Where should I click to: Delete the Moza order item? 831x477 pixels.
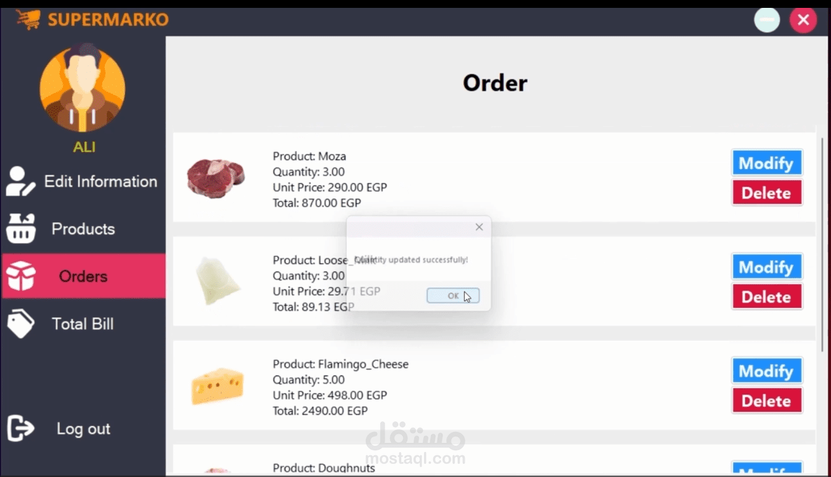(767, 193)
